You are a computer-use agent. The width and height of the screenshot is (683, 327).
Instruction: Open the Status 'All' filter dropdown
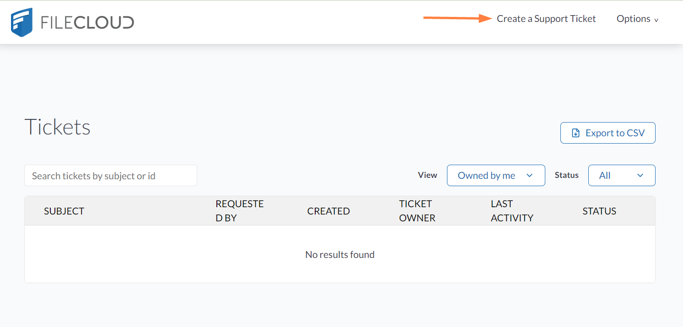tap(622, 175)
